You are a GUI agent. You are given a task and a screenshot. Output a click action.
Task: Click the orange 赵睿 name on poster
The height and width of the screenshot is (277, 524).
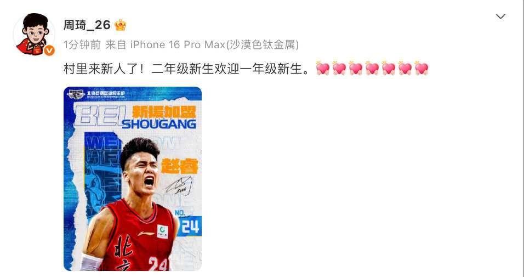179,166
